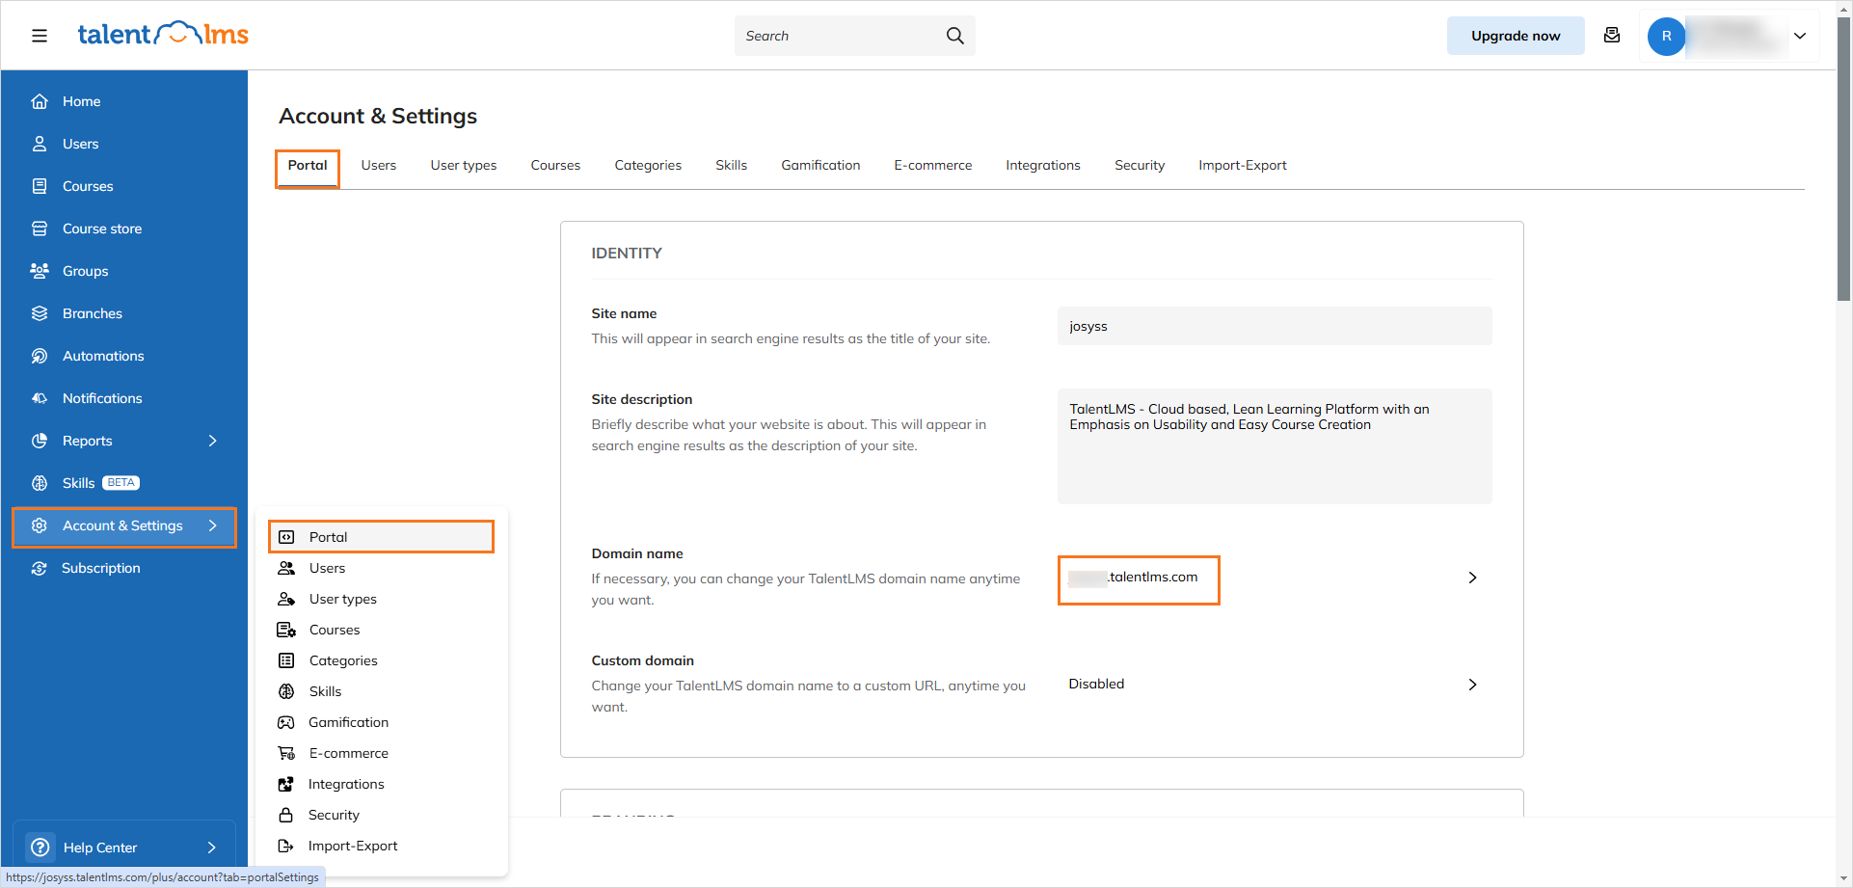Screen dimensions: 1853x888
Task: Click the Home house icon
Action: [x=40, y=101]
